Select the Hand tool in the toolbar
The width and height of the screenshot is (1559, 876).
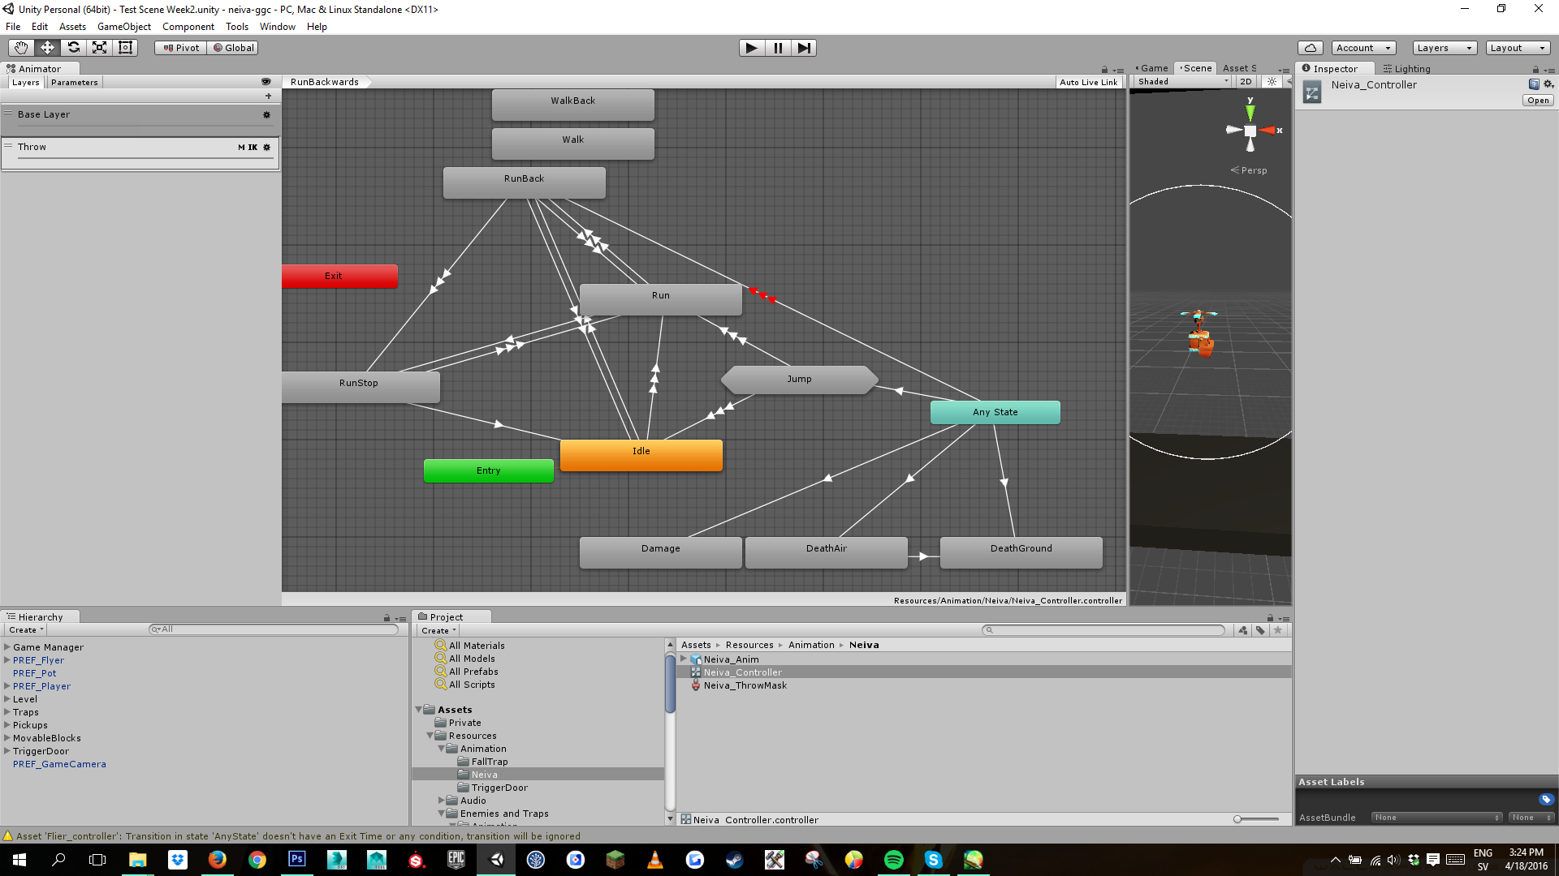19,47
